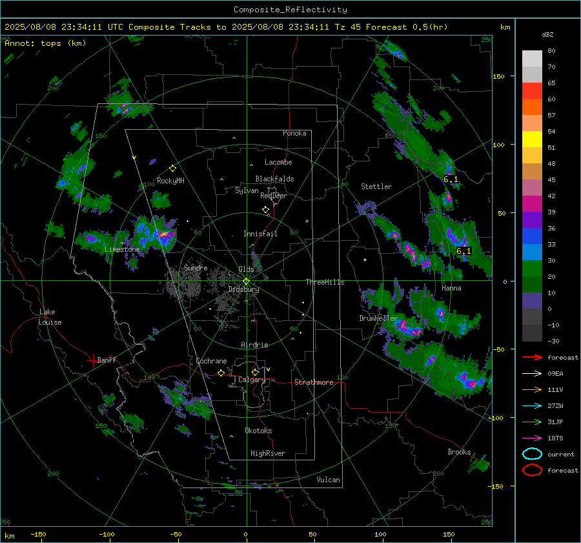Select the Didsbury town label
This screenshot has height=543, width=581.
(243, 289)
